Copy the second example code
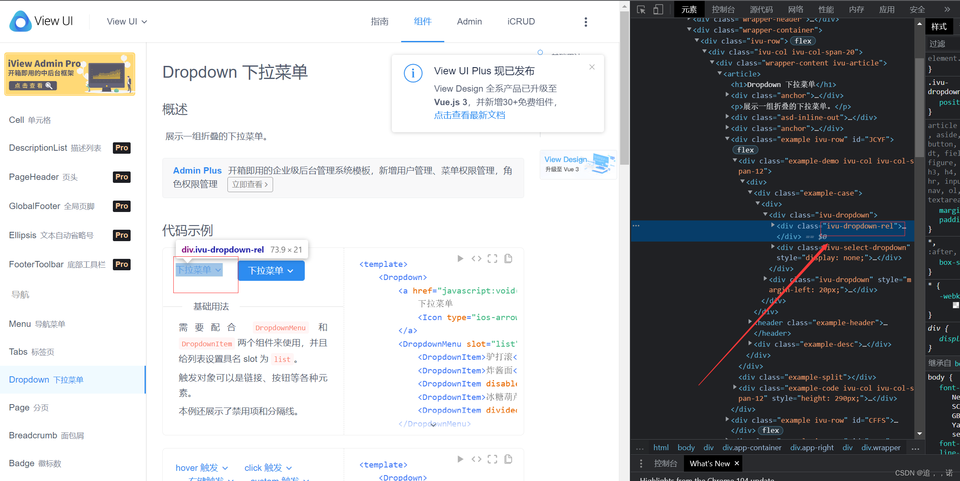This screenshot has width=960, height=481. pyautogui.click(x=509, y=459)
